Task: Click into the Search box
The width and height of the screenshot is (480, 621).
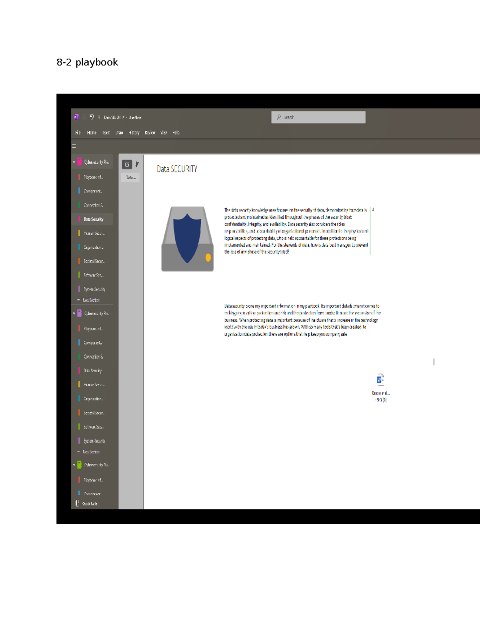Action: click(x=318, y=117)
